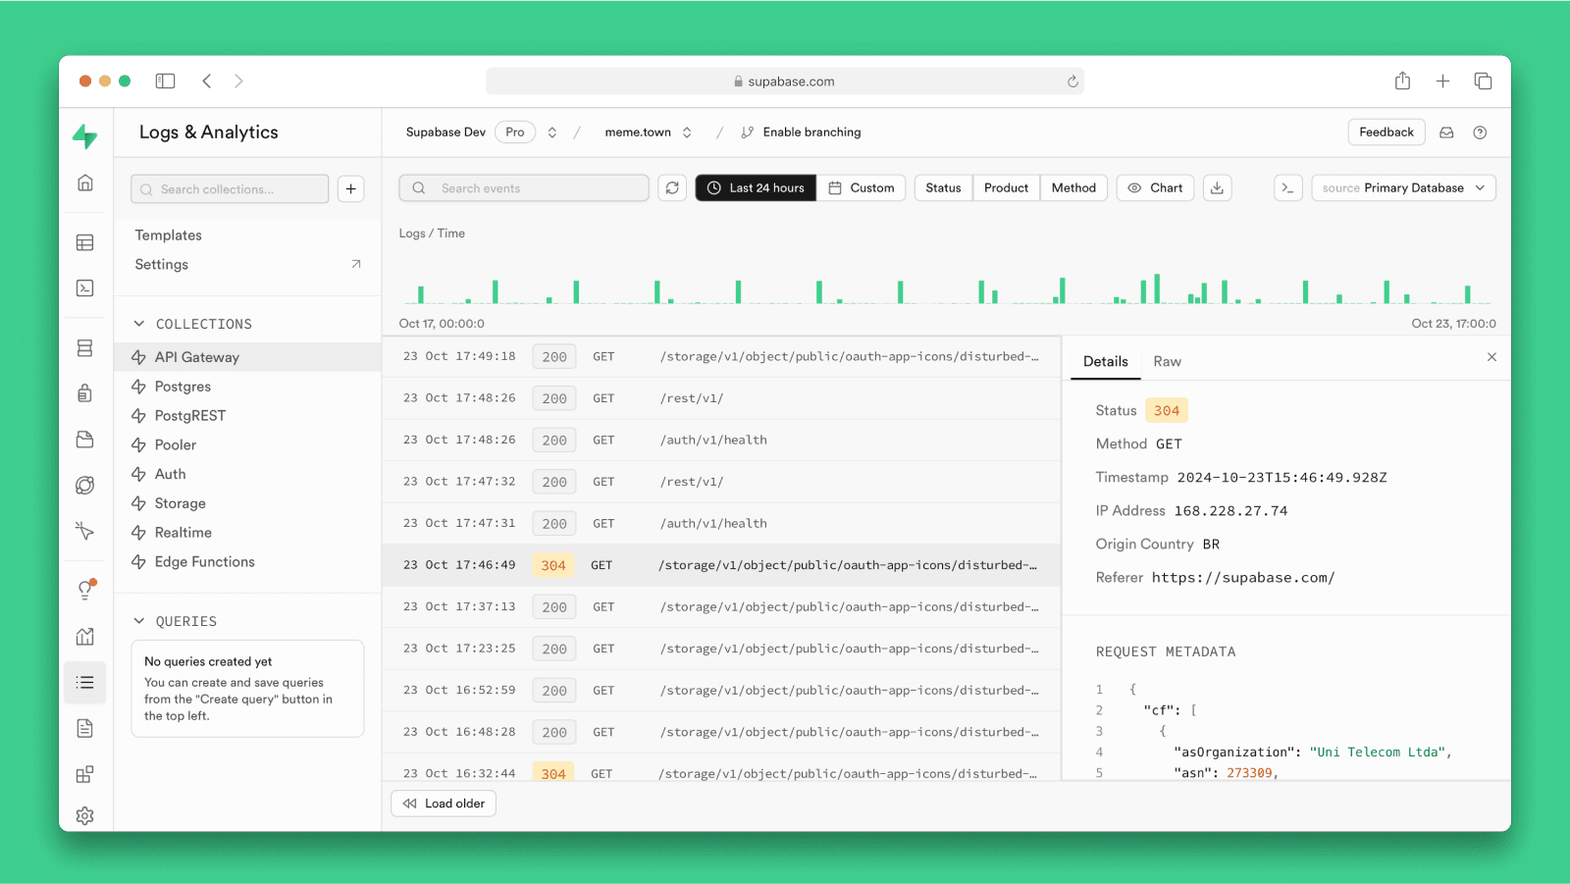Open the Database sidebar icon
The width and height of the screenshot is (1570, 884).
tap(85, 348)
